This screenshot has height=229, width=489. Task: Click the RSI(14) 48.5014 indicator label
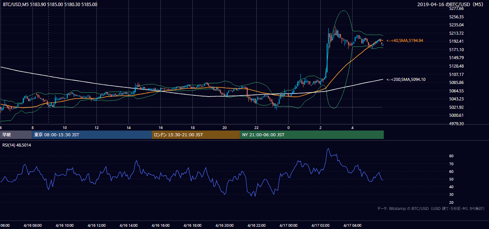coord(17,145)
